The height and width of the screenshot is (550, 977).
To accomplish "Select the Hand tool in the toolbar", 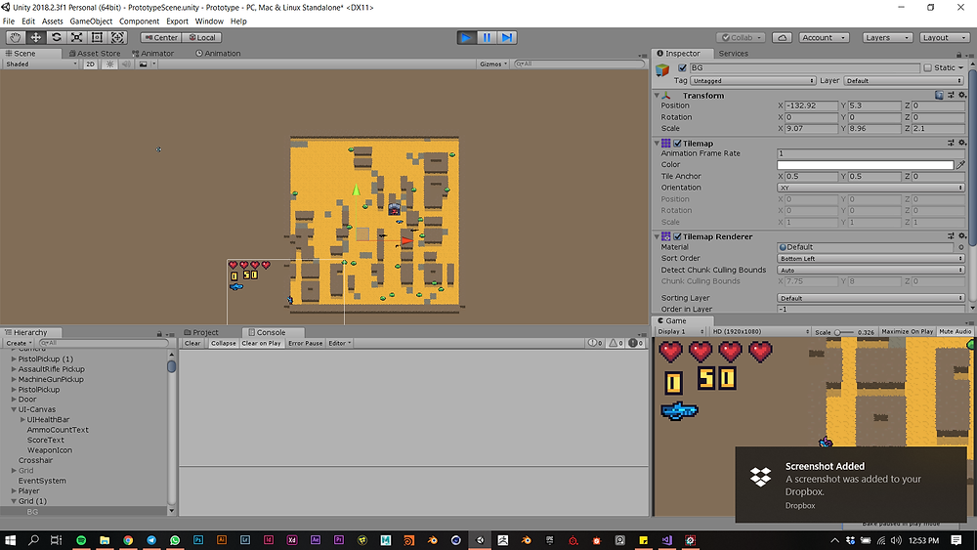I will click(x=16, y=37).
